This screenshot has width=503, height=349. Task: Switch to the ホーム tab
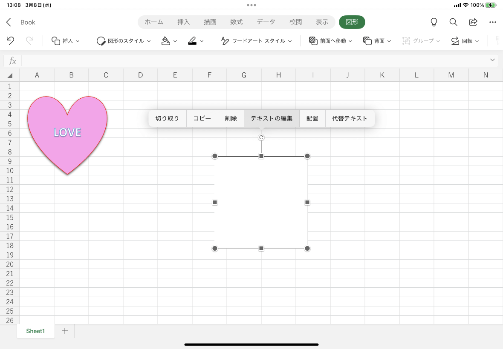click(154, 22)
